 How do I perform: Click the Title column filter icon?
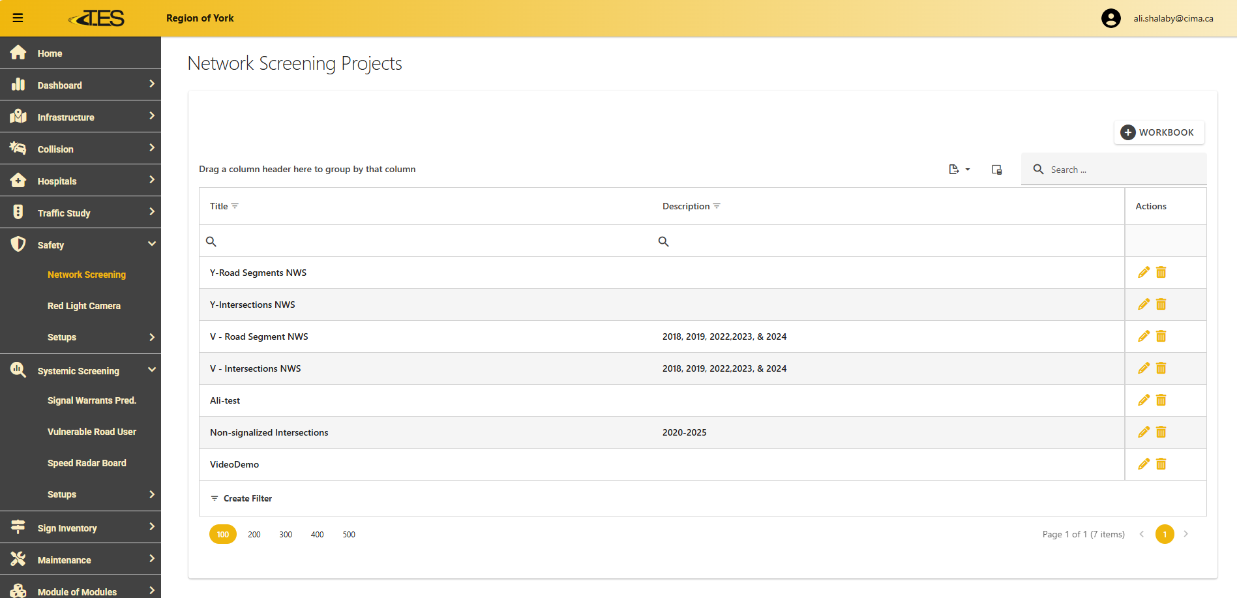235,206
